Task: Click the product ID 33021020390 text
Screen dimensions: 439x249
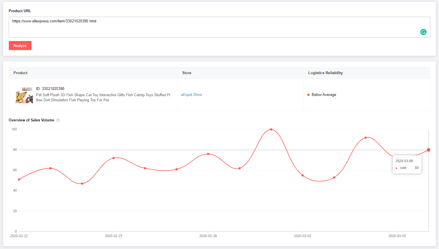Action: pyautogui.click(x=50, y=89)
